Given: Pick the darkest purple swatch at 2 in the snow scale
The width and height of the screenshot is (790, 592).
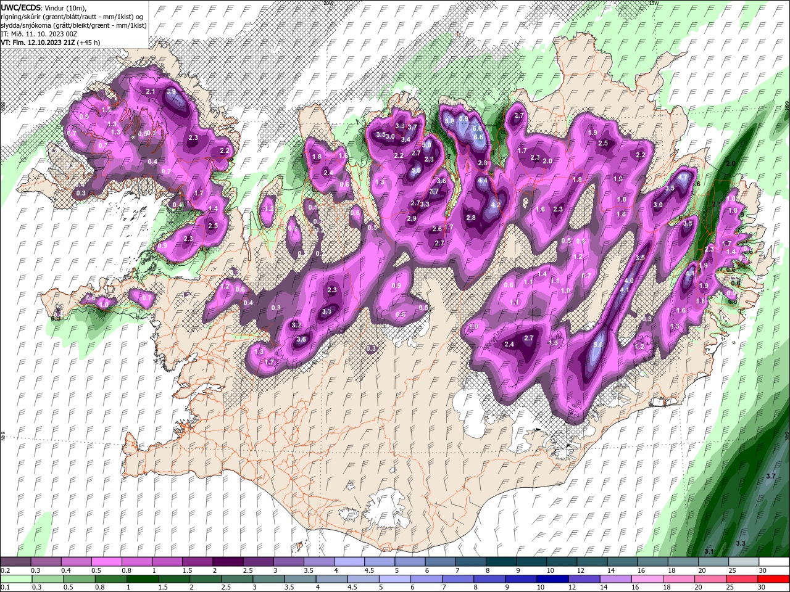Looking at the screenshot, I should pos(228,562).
